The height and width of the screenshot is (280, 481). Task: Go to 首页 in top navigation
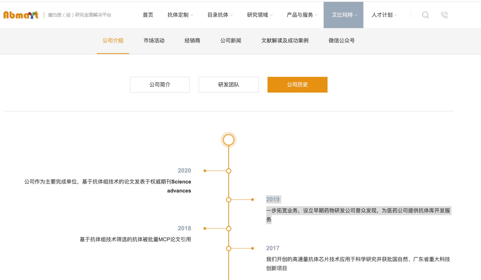[x=148, y=15]
